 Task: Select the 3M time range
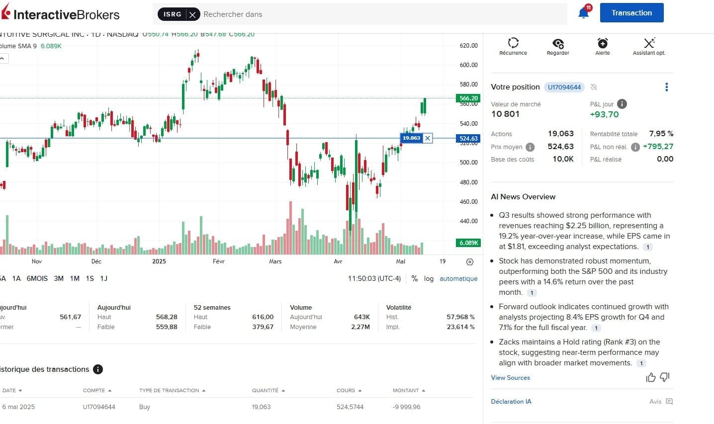click(59, 278)
